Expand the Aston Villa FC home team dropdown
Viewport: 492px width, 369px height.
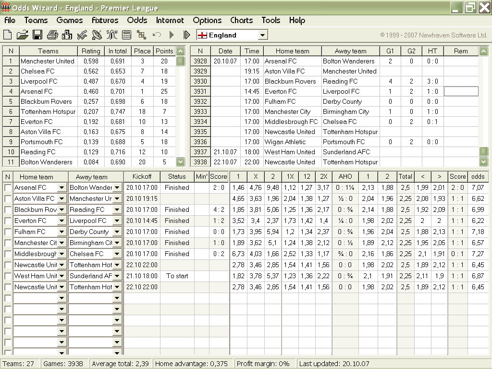click(x=62, y=198)
